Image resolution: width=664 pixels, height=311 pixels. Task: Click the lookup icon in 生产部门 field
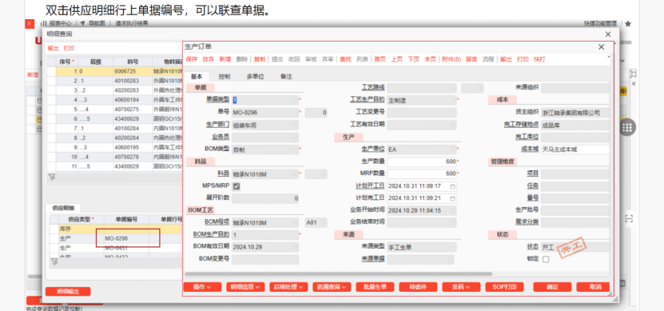(x=295, y=125)
